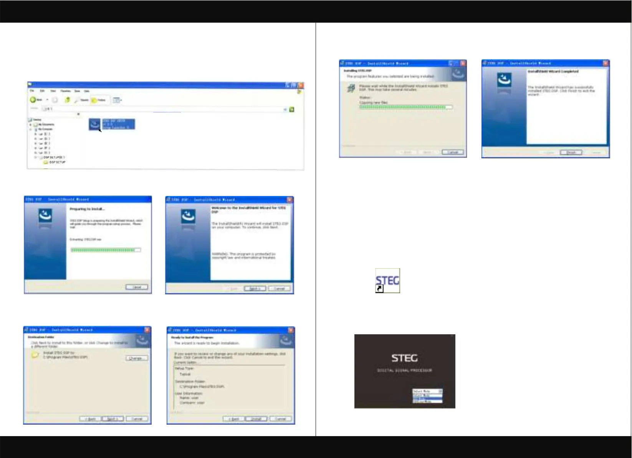Click the folder icon in the Destination Folder dialog
This screenshot has height=458, width=632.
pos(35,355)
